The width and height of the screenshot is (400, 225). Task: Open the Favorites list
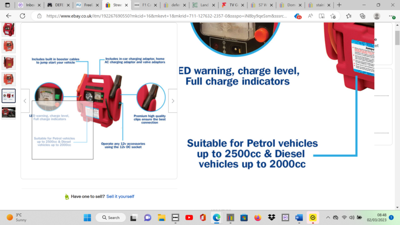[x=349, y=16]
